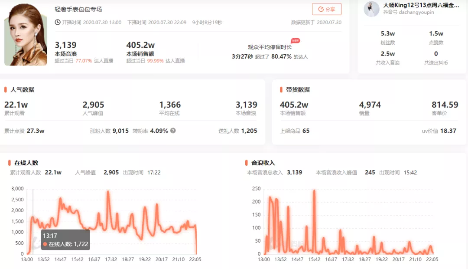Click the 人气数据 section heading

pos(23,90)
